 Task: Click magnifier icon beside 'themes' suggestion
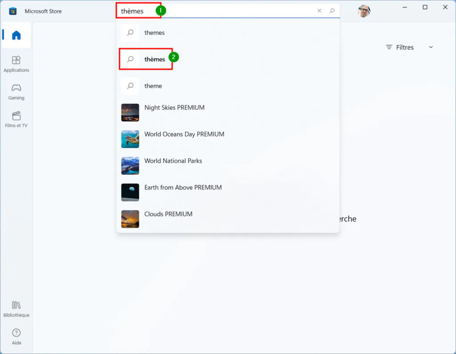[x=130, y=32]
